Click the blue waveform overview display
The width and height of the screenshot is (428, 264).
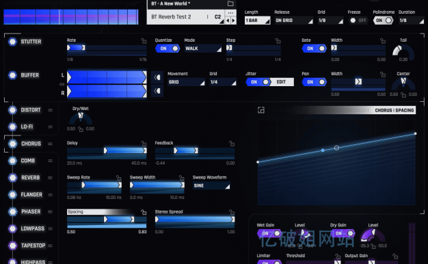(71, 17)
